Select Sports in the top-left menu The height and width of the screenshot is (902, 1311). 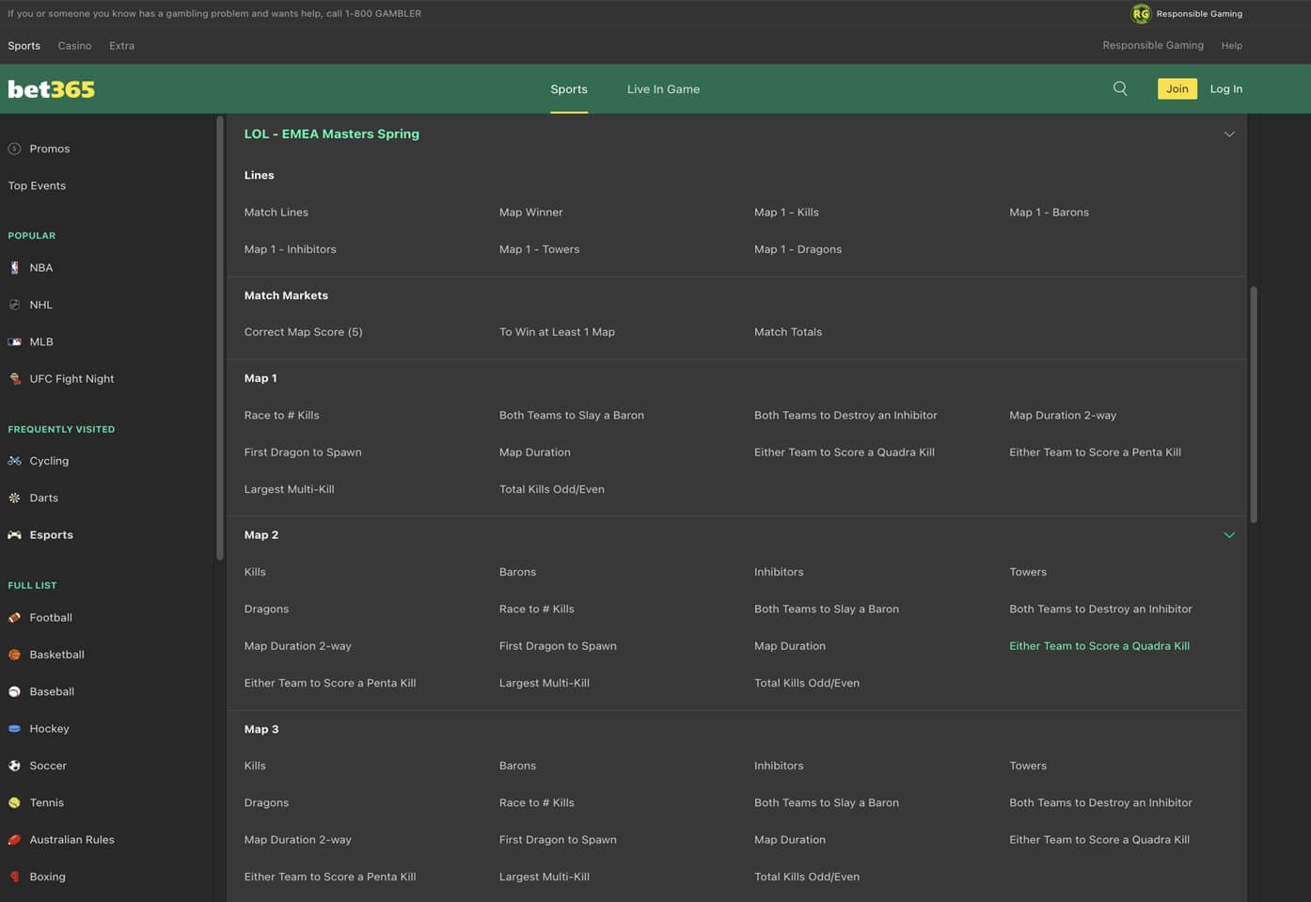(x=24, y=45)
